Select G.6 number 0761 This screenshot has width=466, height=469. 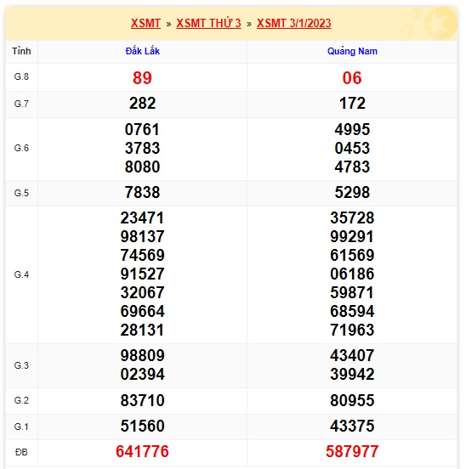(143, 129)
